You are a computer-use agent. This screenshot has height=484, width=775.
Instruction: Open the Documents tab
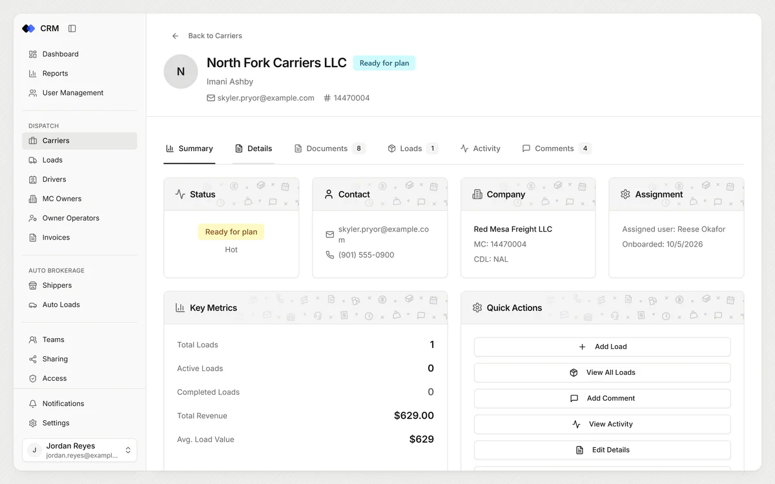(x=330, y=148)
